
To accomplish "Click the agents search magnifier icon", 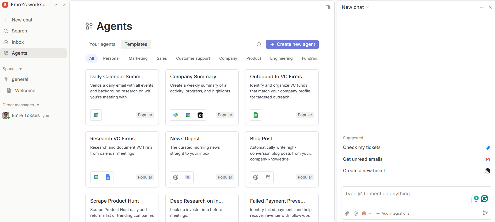I will coord(259,45).
